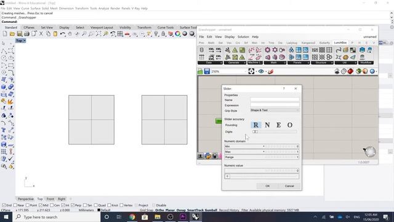Click the Print icon in Rhino toolbar

[x=26, y=34]
